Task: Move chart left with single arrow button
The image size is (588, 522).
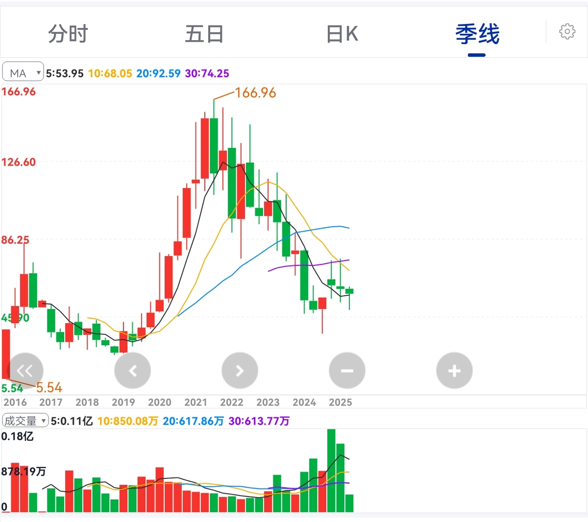Action: tap(132, 371)
